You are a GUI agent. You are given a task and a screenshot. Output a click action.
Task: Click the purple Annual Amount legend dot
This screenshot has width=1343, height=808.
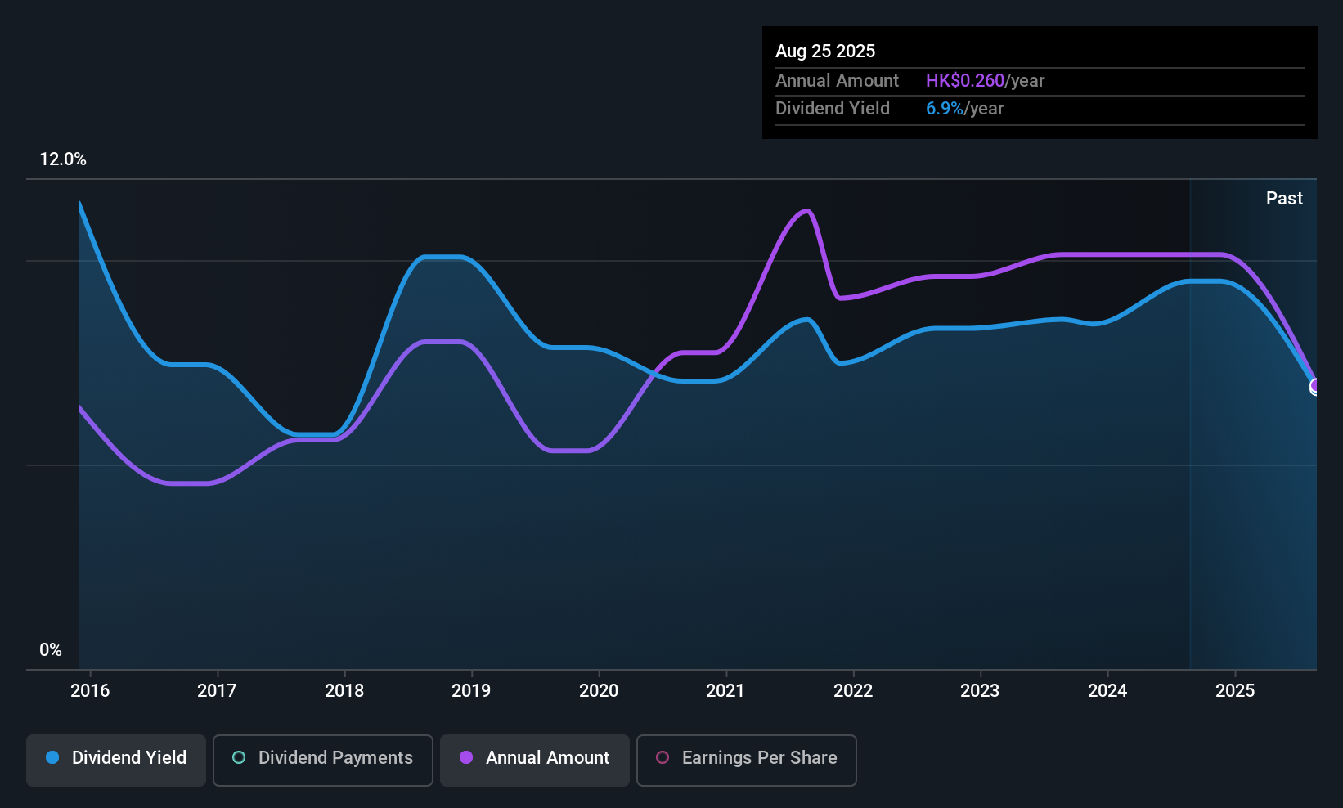466,758
